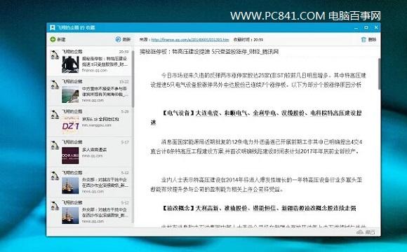
Task: Click the 收藏时间：20:59 label
Action: tap(248, 40)
